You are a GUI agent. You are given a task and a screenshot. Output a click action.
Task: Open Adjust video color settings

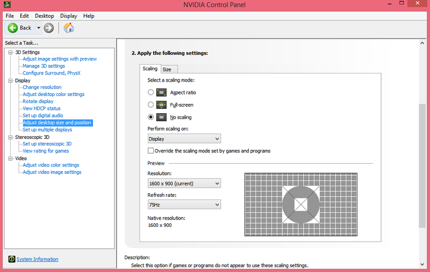click(x=51, y=165)
